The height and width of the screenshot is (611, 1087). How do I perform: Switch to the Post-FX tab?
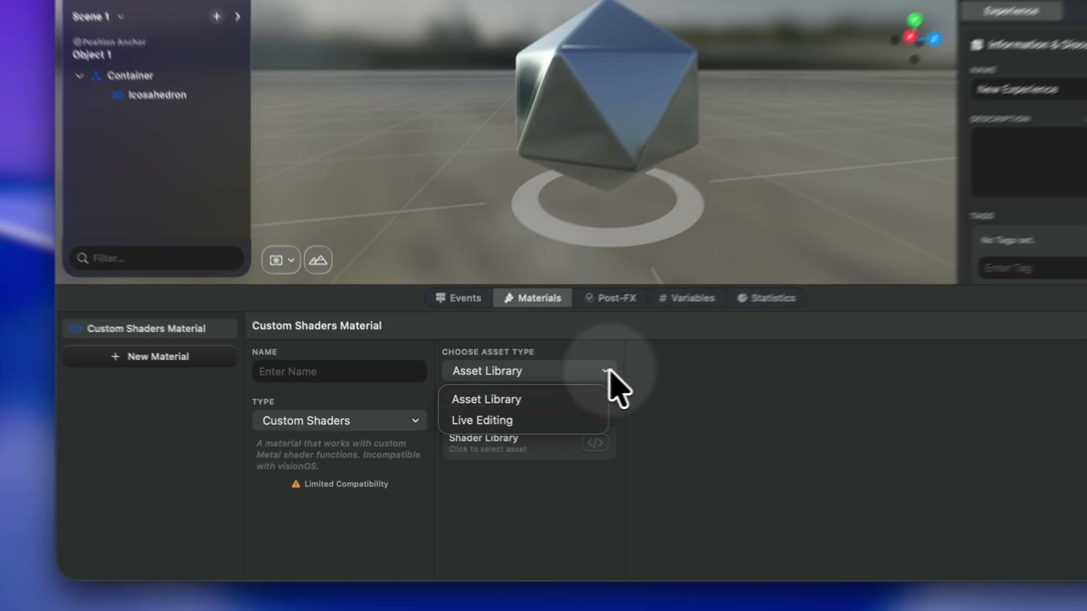tap(610, 298)
